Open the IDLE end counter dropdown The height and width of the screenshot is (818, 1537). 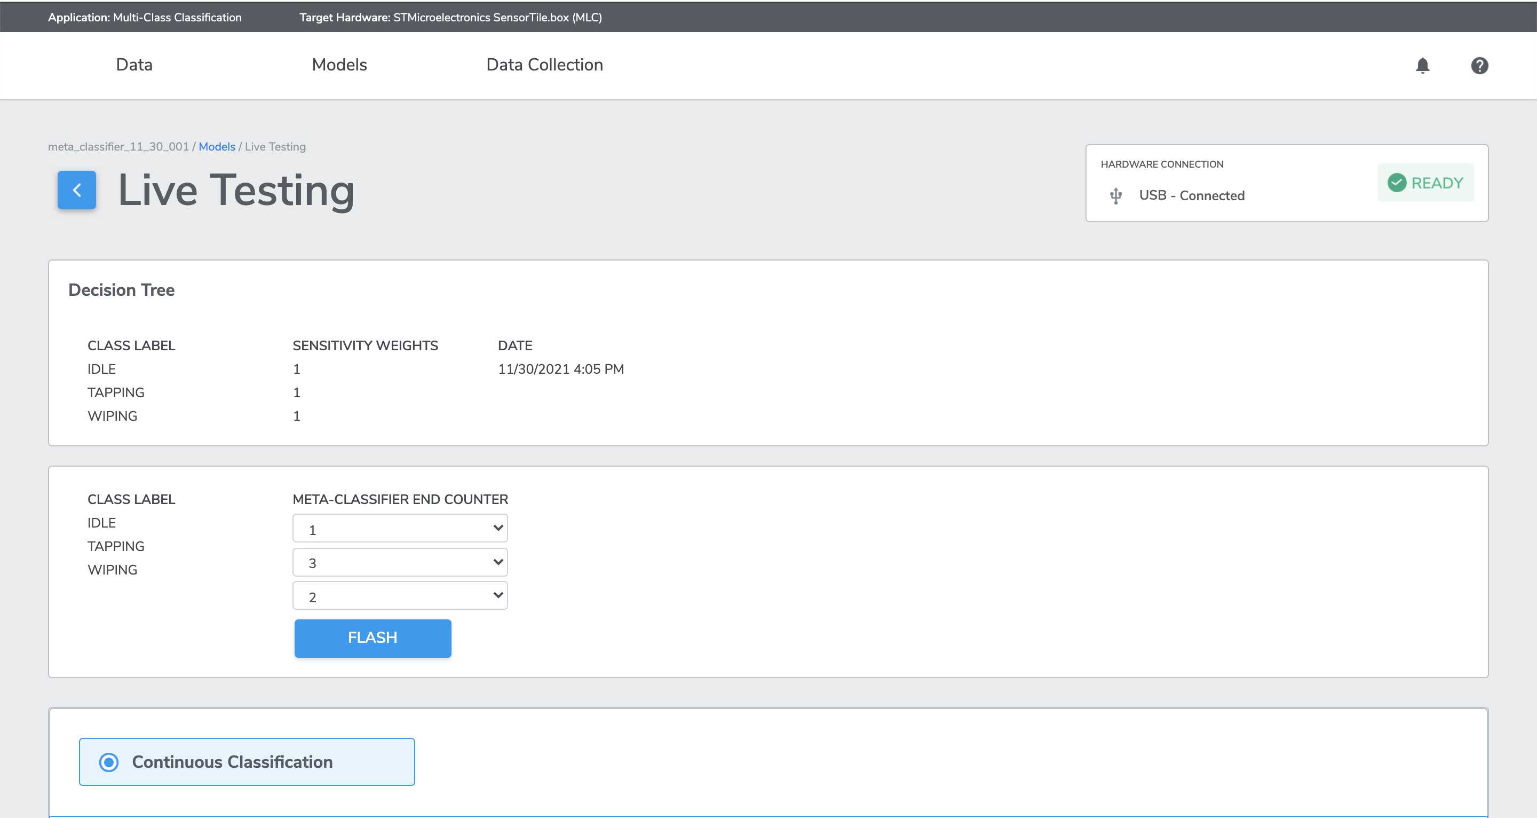tap(400, 529)
